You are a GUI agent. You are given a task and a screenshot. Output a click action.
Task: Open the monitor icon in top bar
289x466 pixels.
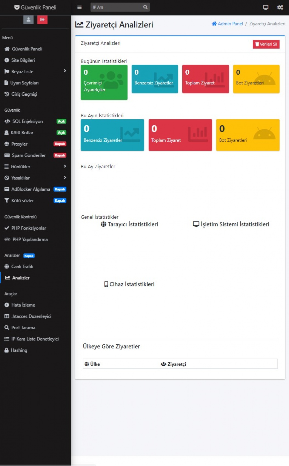coord(265,7)
